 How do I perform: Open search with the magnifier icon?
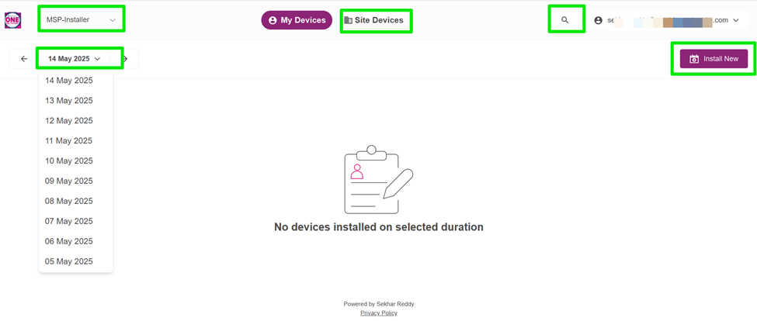pos(565,20)
